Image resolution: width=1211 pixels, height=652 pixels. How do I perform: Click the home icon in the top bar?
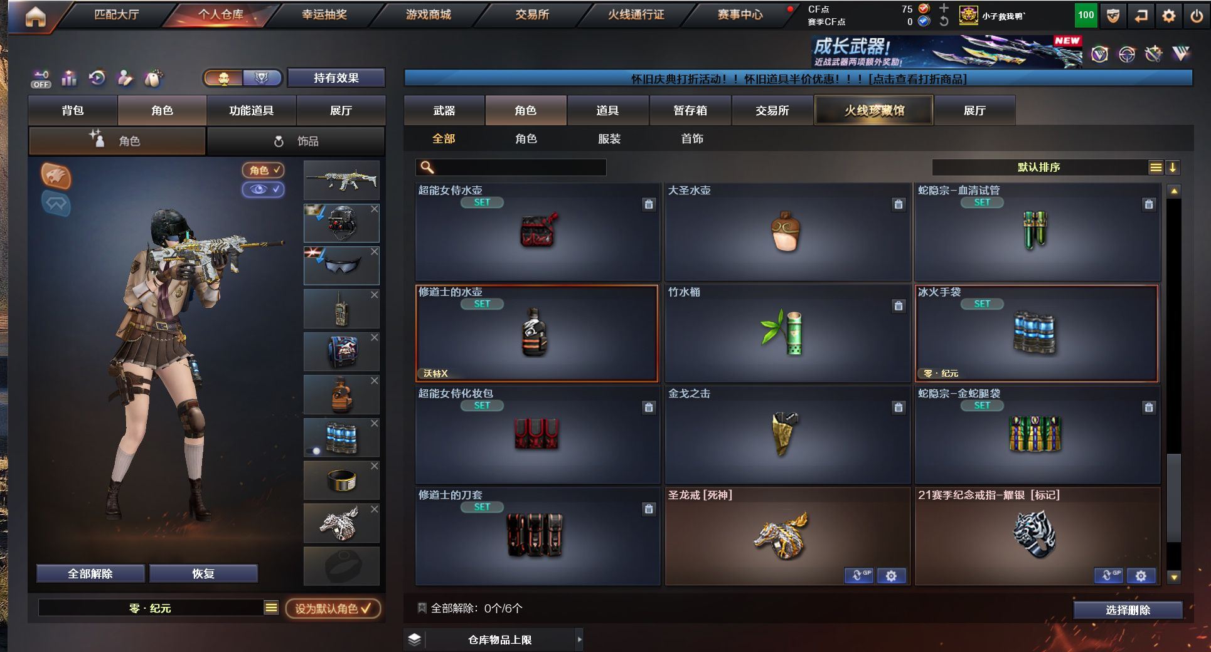(36, 17)
